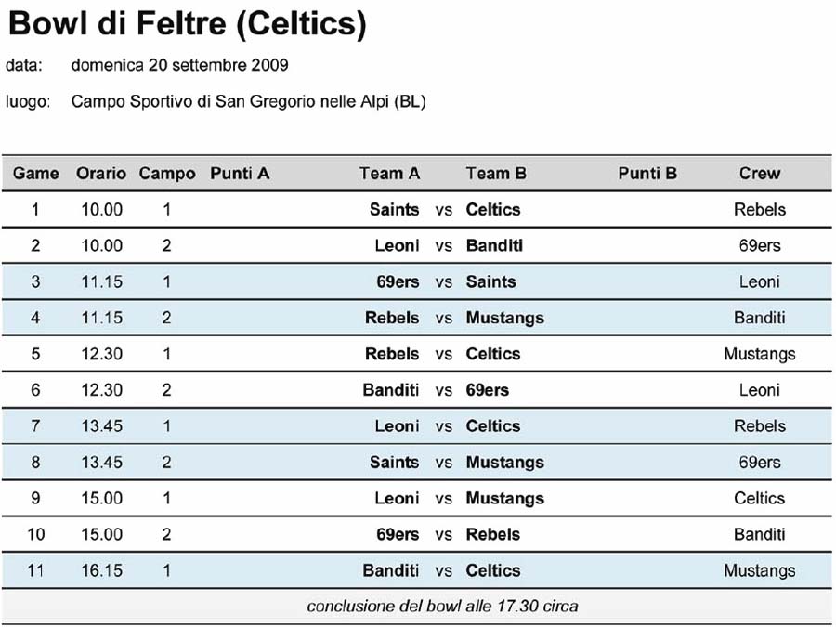Click Banditi as Team B in game 2
The image size is (836, 627).
494,246
